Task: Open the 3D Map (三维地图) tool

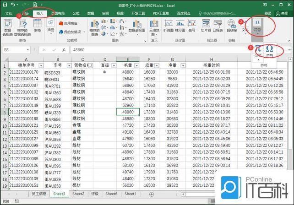Action: coord(154,28)
